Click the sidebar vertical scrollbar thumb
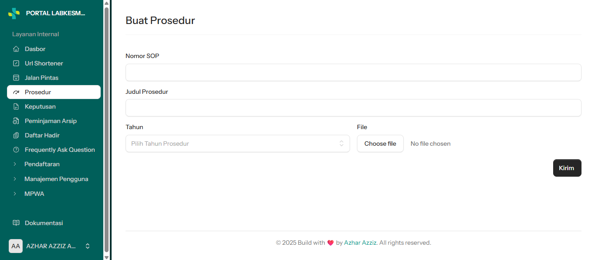The height and width of the screenshot is (260, 595). [106, 130]
